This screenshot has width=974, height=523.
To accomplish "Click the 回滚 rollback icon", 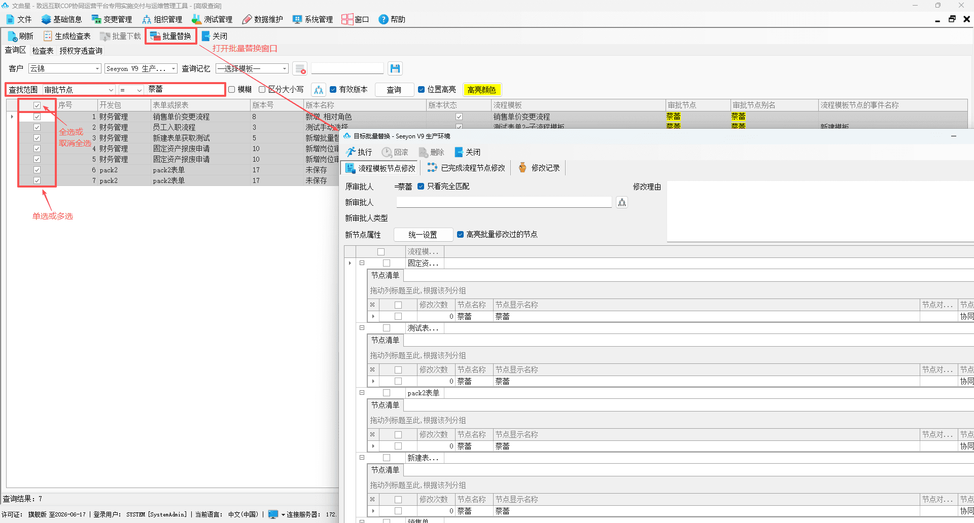I will pyautogui.click(x=387, y=152).
